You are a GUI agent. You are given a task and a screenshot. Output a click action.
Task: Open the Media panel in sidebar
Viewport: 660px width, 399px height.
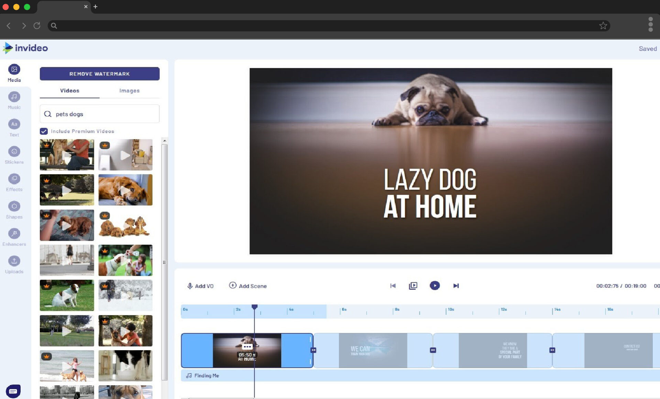coord(14,73)
